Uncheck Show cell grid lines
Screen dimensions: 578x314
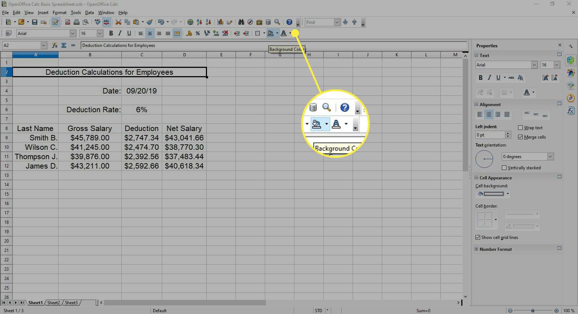[478, 237]
